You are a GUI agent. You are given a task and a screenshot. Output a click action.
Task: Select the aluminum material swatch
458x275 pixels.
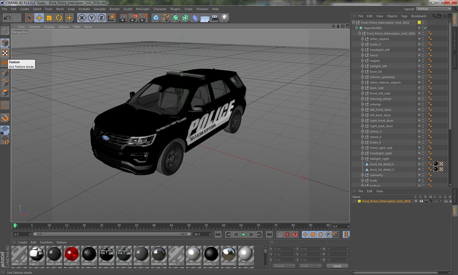(194, 256)
